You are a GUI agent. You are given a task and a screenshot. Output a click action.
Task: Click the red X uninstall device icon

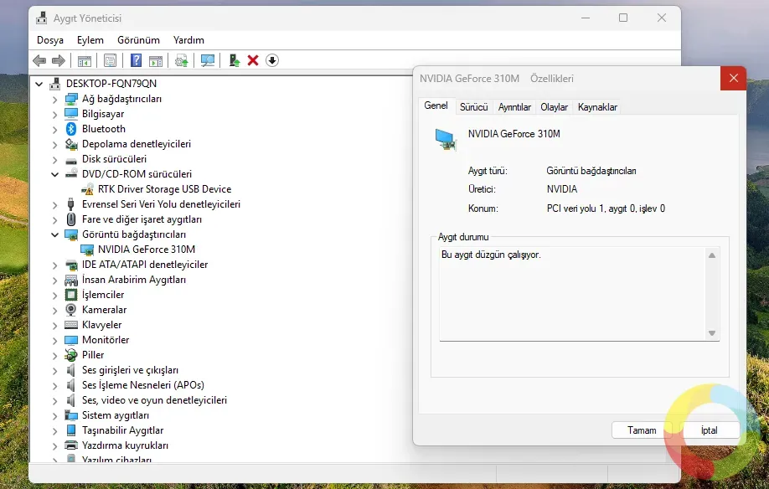[x=253, y=60]
